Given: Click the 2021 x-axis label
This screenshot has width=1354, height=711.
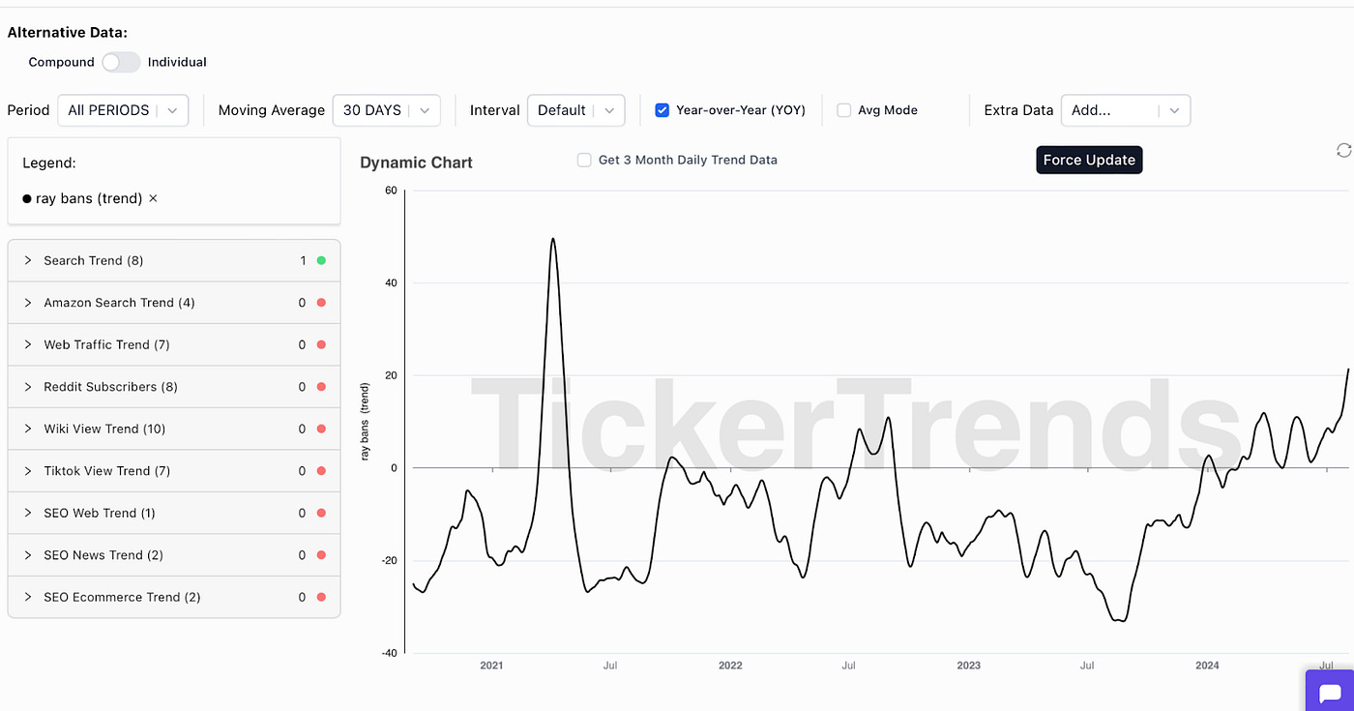Looking at the screenshot, I should click(491, 666).
